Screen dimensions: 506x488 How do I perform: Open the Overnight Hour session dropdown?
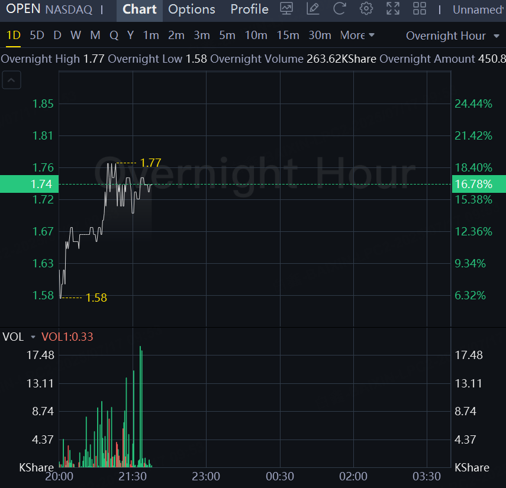click(452, 36)
